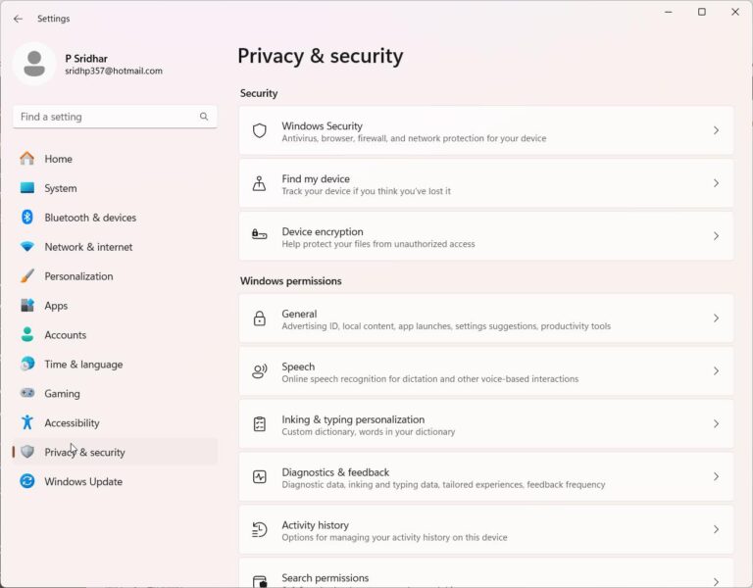
Task: Click the System monitor icon
Action: click(x=27, y=188)
